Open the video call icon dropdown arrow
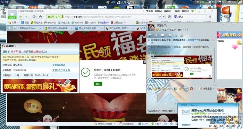 click(152, 35)
